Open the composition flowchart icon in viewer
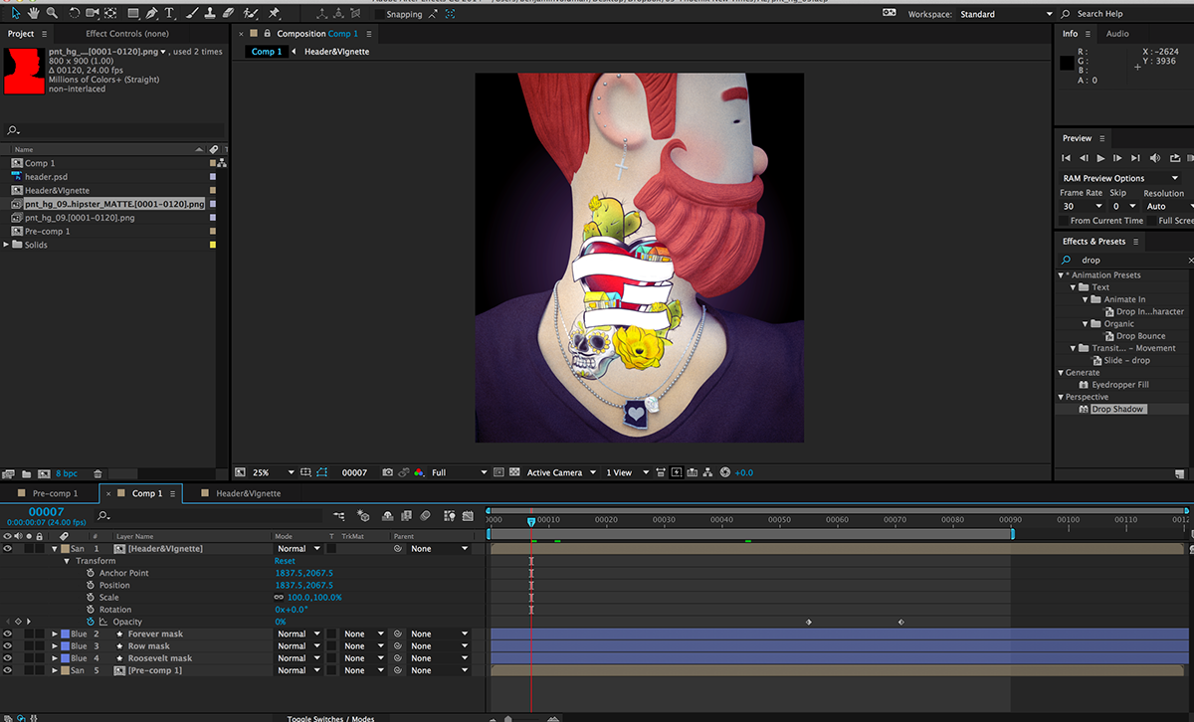Viewport: 1194px width, 722px height. tap(708, 472)
